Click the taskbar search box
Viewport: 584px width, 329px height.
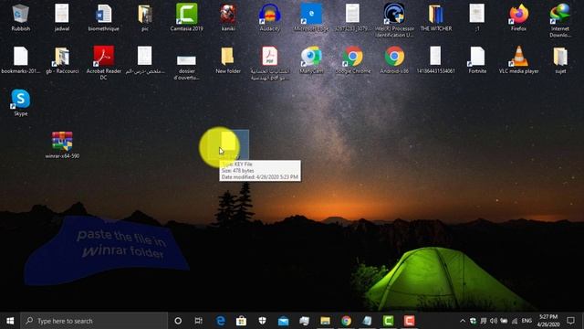pyautogui.click(x=94, y=321)
